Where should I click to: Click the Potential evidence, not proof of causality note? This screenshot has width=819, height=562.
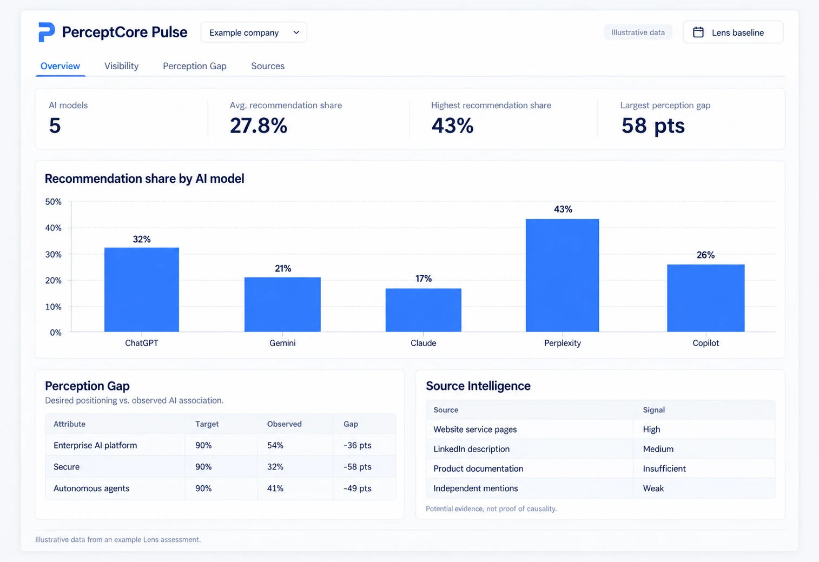click(x=491, y=508)
